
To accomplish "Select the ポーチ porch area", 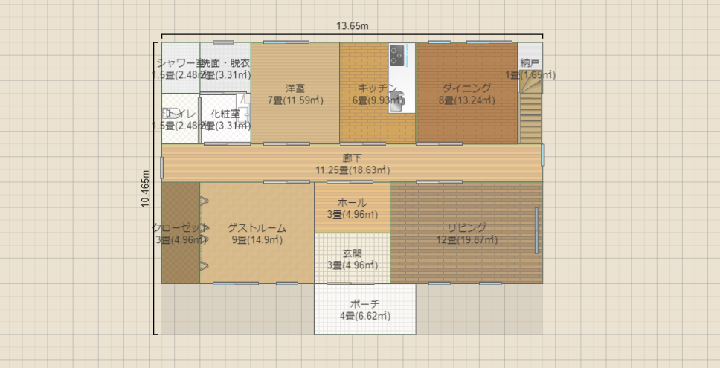I will pyautogui.click(x=364, y=309).
